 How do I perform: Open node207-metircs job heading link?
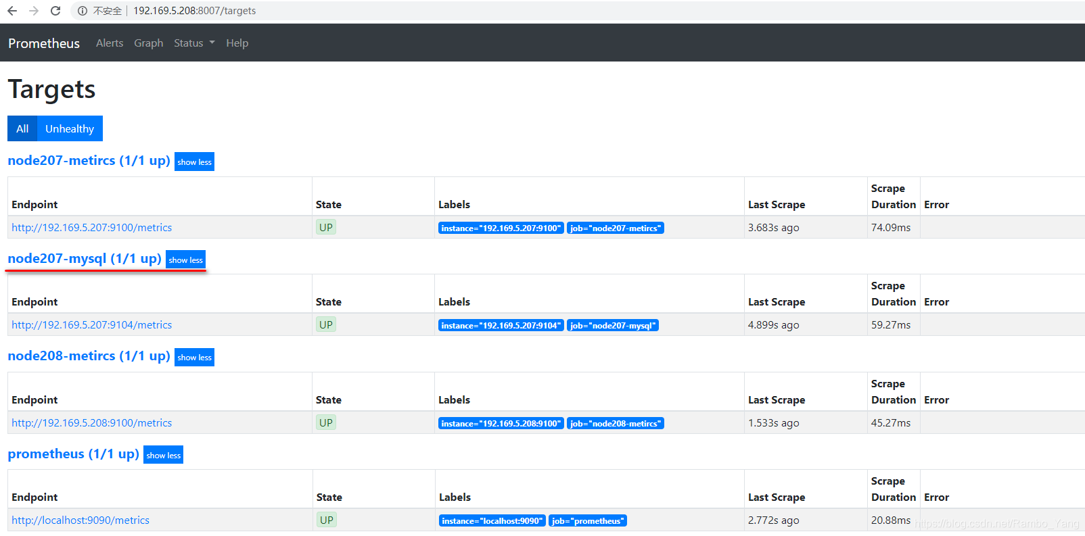[x=89, y=161]
